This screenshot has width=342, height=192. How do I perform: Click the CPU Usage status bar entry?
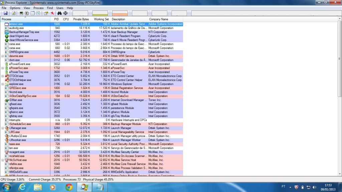13,180
